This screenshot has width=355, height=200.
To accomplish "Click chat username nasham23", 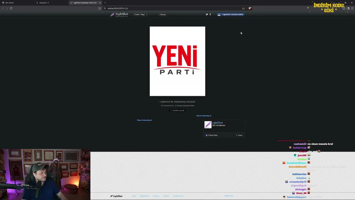I will click(300, 144).
